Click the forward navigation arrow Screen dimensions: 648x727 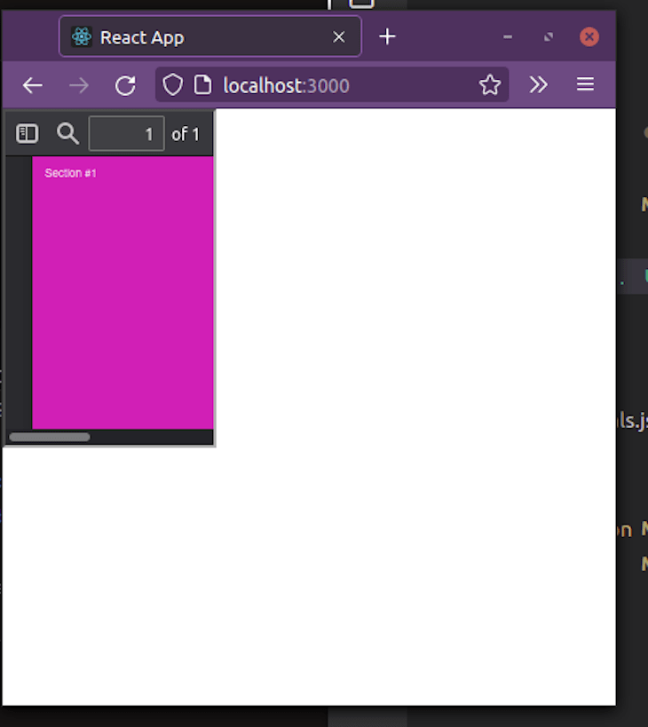point(78,85)
